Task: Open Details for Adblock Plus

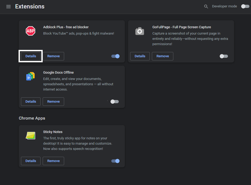Action: (x=31, y=56)
